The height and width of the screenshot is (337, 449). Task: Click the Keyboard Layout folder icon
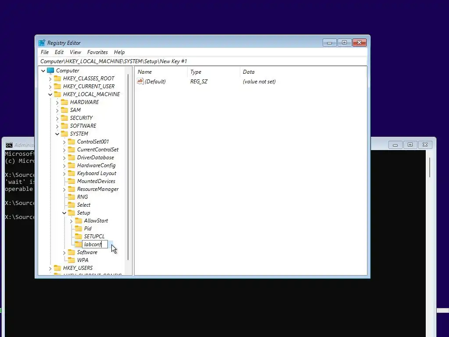tap(71, 173)
